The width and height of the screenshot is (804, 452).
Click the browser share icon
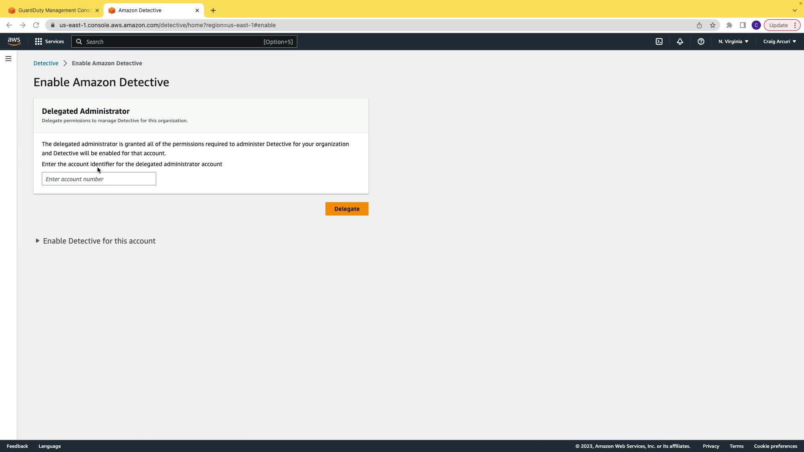pos(699,25)
